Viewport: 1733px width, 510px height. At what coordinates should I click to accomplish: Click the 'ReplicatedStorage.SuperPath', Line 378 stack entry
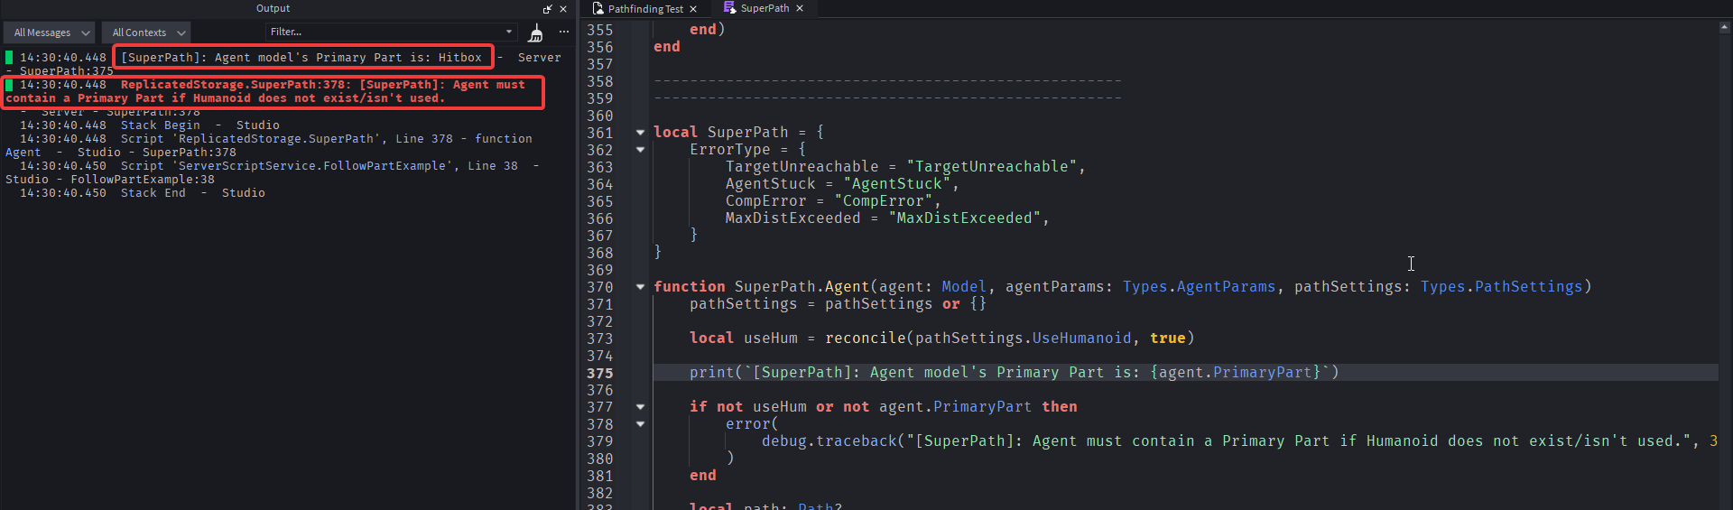click(271, 145)
